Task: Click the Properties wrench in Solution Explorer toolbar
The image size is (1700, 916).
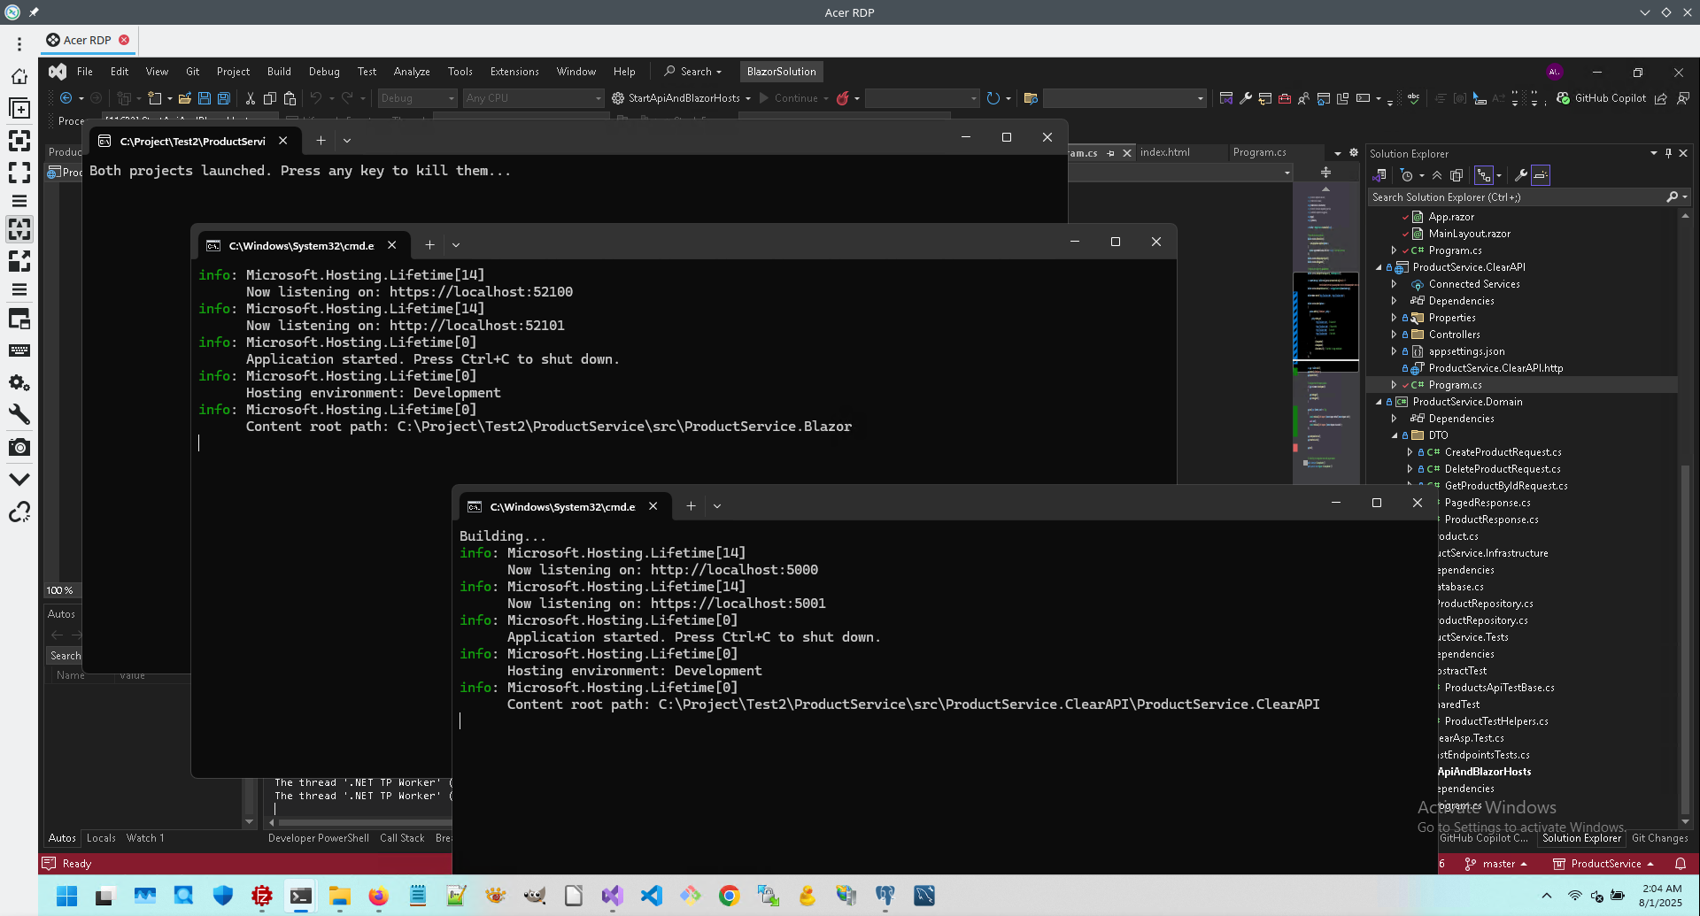Action: pos(1521,175)
